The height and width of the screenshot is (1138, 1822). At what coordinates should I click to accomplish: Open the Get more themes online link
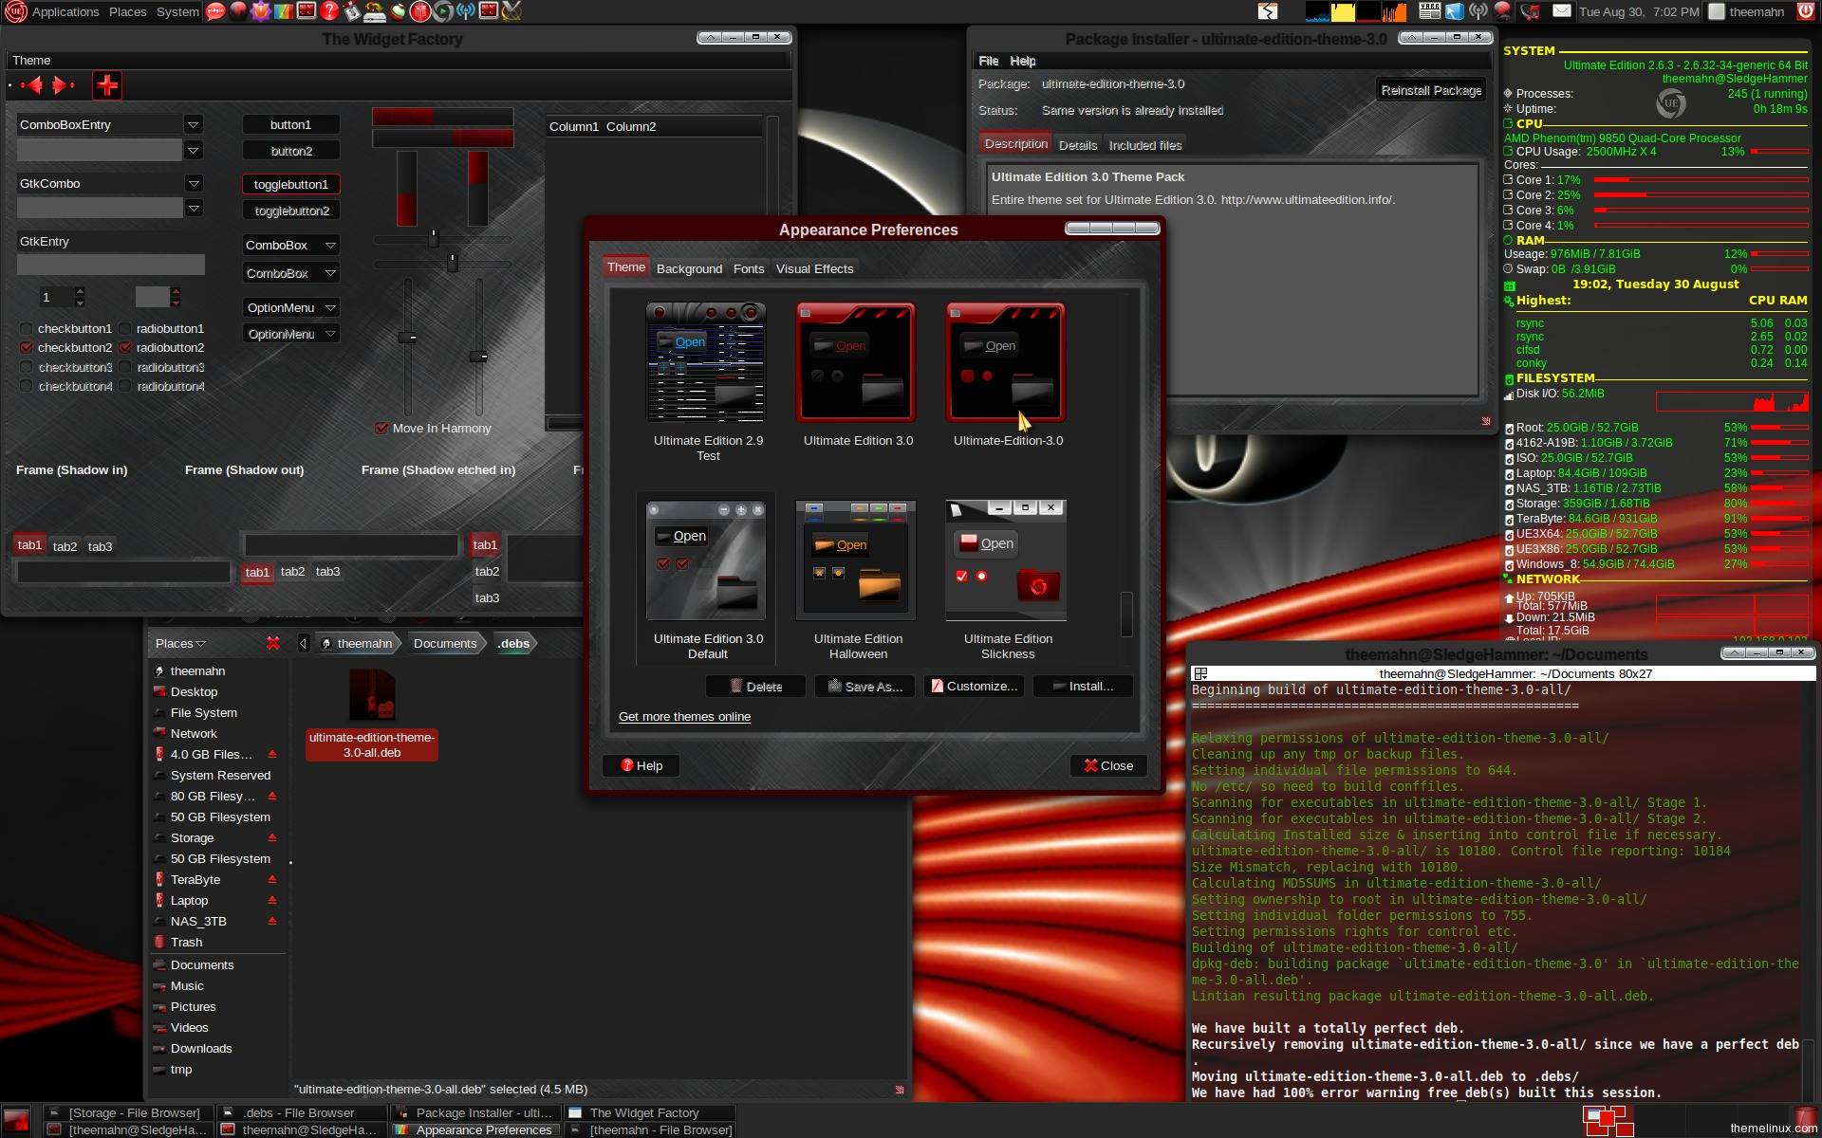(684, 717)
